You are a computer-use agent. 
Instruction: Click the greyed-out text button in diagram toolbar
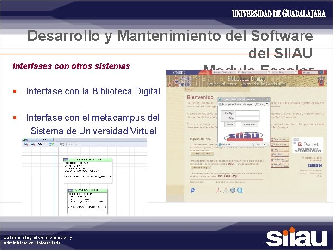pos(74,144)
